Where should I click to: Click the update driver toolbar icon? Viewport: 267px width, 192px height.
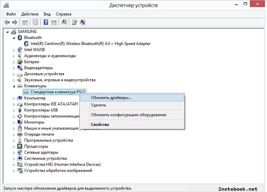coord(75,22)
